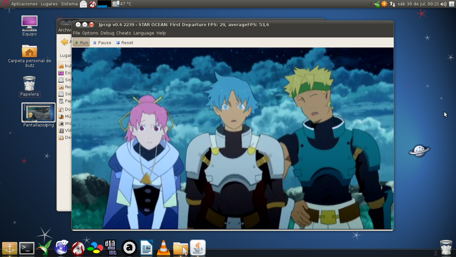The width and height of the screenshot is (456, 257).
Task: Open the mail envelope launcher in top panel
Action: pos(83,4)
